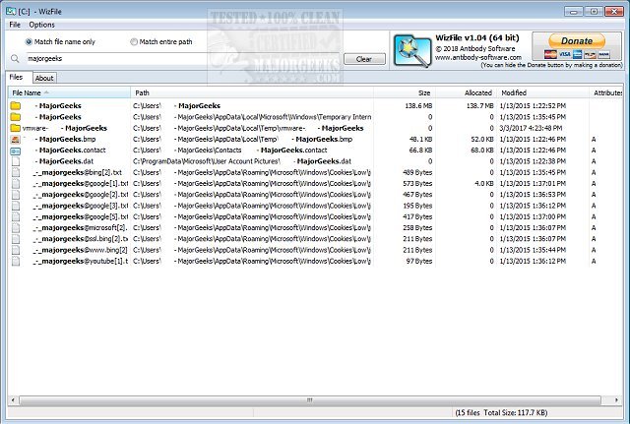Click the 138.7 MB allocated value
This screenshot has width=630, height=424.
point(479,106)
